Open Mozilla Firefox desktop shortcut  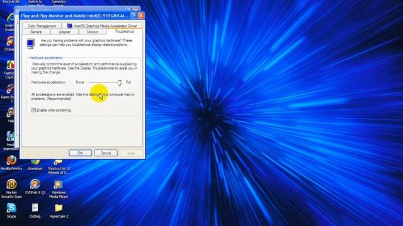pos(11,163)
